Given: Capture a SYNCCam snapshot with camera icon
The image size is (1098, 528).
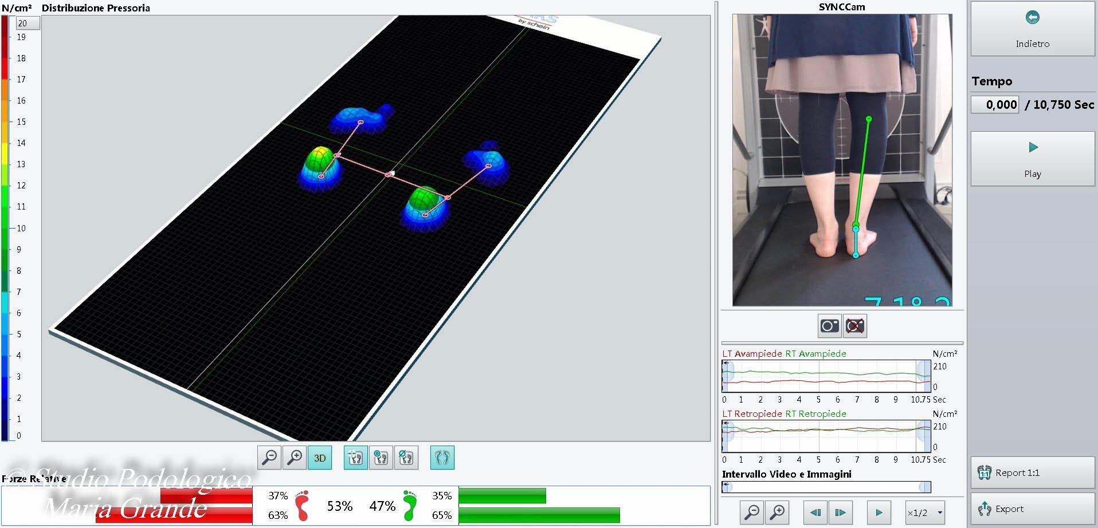Looking at the screenshot, I should (x=830, y=326).
